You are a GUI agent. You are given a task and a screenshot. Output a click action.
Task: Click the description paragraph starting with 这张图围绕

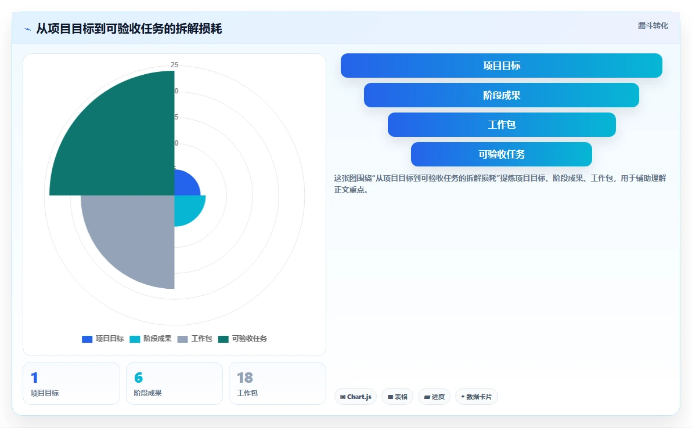pyautogui.click(x=500, y=184)
